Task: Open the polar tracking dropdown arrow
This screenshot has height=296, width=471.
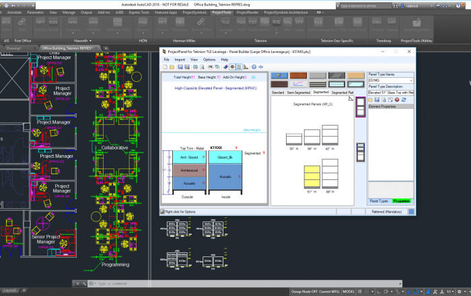Action: click(x=391, y=291)
